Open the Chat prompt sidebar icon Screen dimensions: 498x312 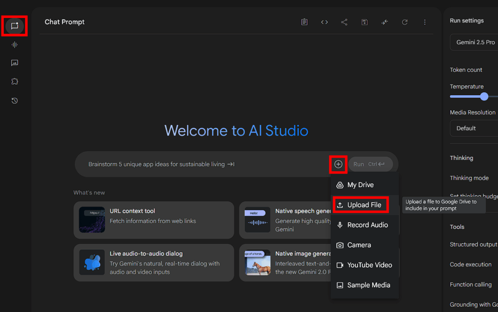click(15, 26)
